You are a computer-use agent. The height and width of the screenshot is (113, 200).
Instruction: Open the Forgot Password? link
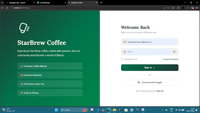pos(171,59)
